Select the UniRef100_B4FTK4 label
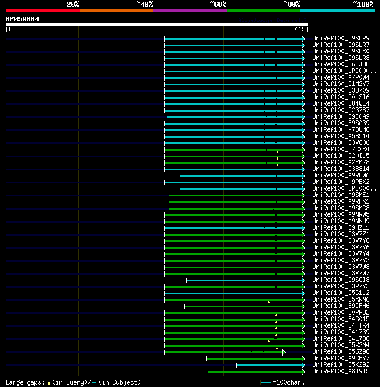 pyautogui.click(x=341, y=325)
